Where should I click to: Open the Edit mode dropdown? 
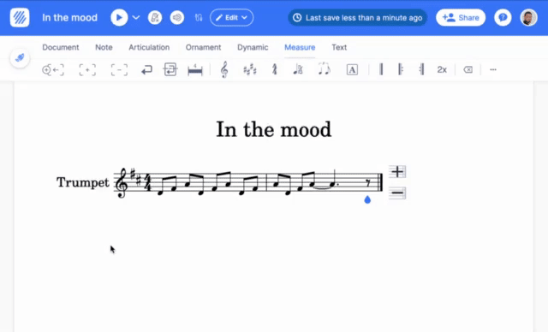click(232, 17)
